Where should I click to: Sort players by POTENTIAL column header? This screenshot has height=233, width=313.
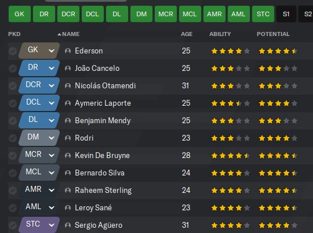[273, 34]
